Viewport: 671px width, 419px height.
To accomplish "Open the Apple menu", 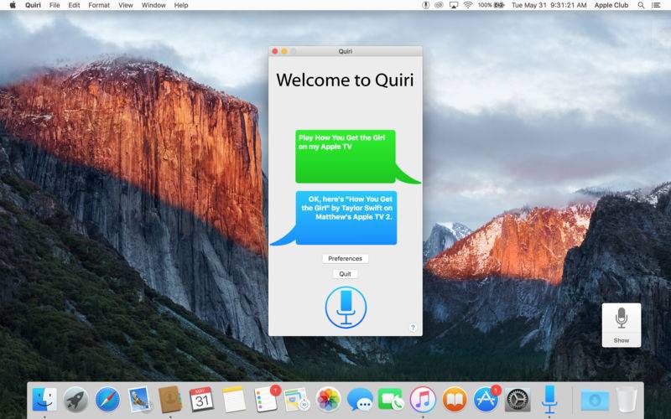I will 13,5.
